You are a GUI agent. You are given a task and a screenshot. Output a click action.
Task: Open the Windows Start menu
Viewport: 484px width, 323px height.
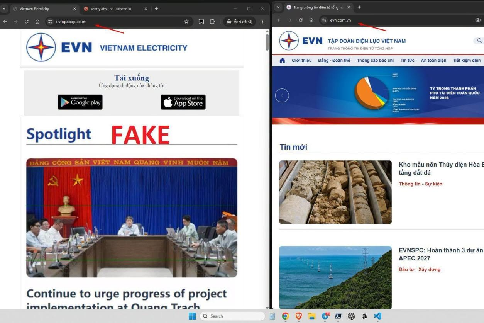(x=192, y=316)
